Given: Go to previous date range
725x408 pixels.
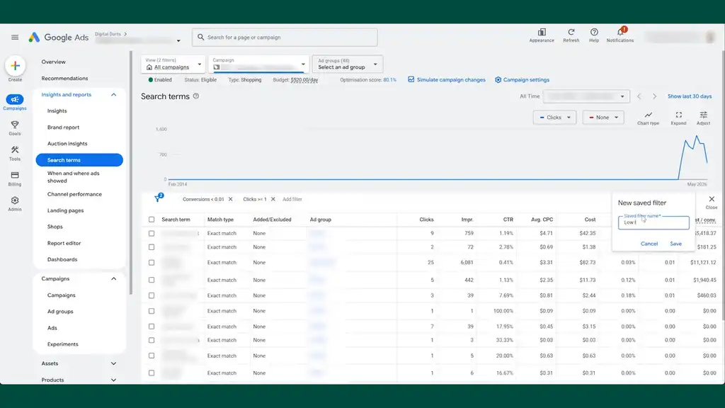Looking at the screenshot, I should (x=639, y=96).
